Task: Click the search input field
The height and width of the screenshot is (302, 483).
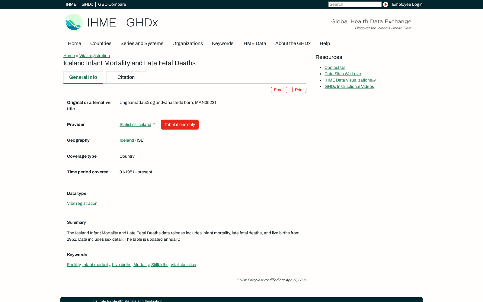Action: (x=355, y=4)
